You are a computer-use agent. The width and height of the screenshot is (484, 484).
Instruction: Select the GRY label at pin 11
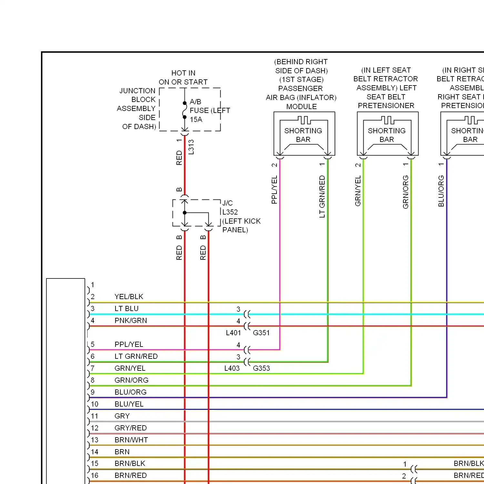[x=122, y=416]
